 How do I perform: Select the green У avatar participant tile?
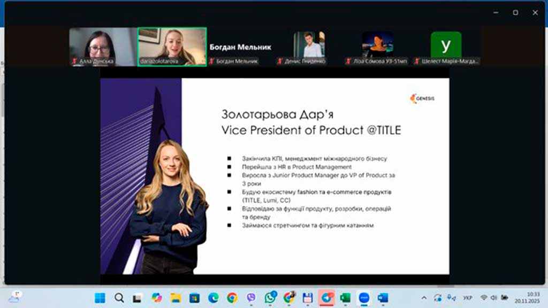tap(446, 47)
